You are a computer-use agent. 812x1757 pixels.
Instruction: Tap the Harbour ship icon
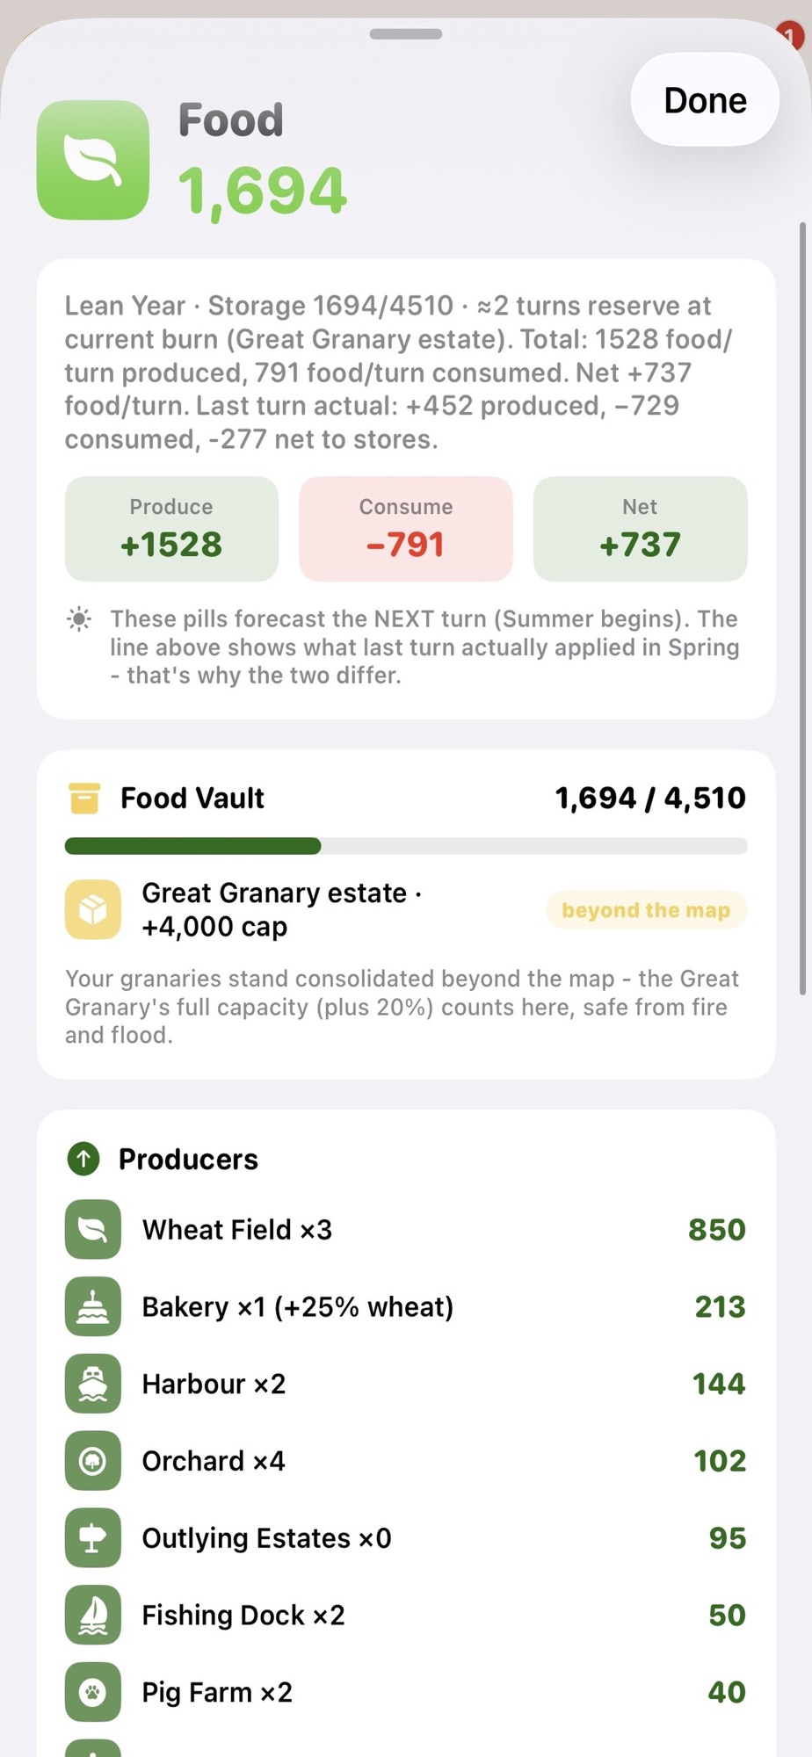[x=93, y=1384]
